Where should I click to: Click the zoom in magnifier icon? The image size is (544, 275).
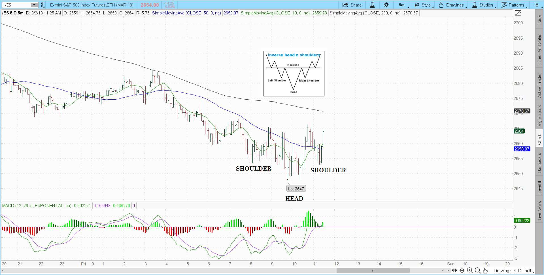(x=470, y=271)
